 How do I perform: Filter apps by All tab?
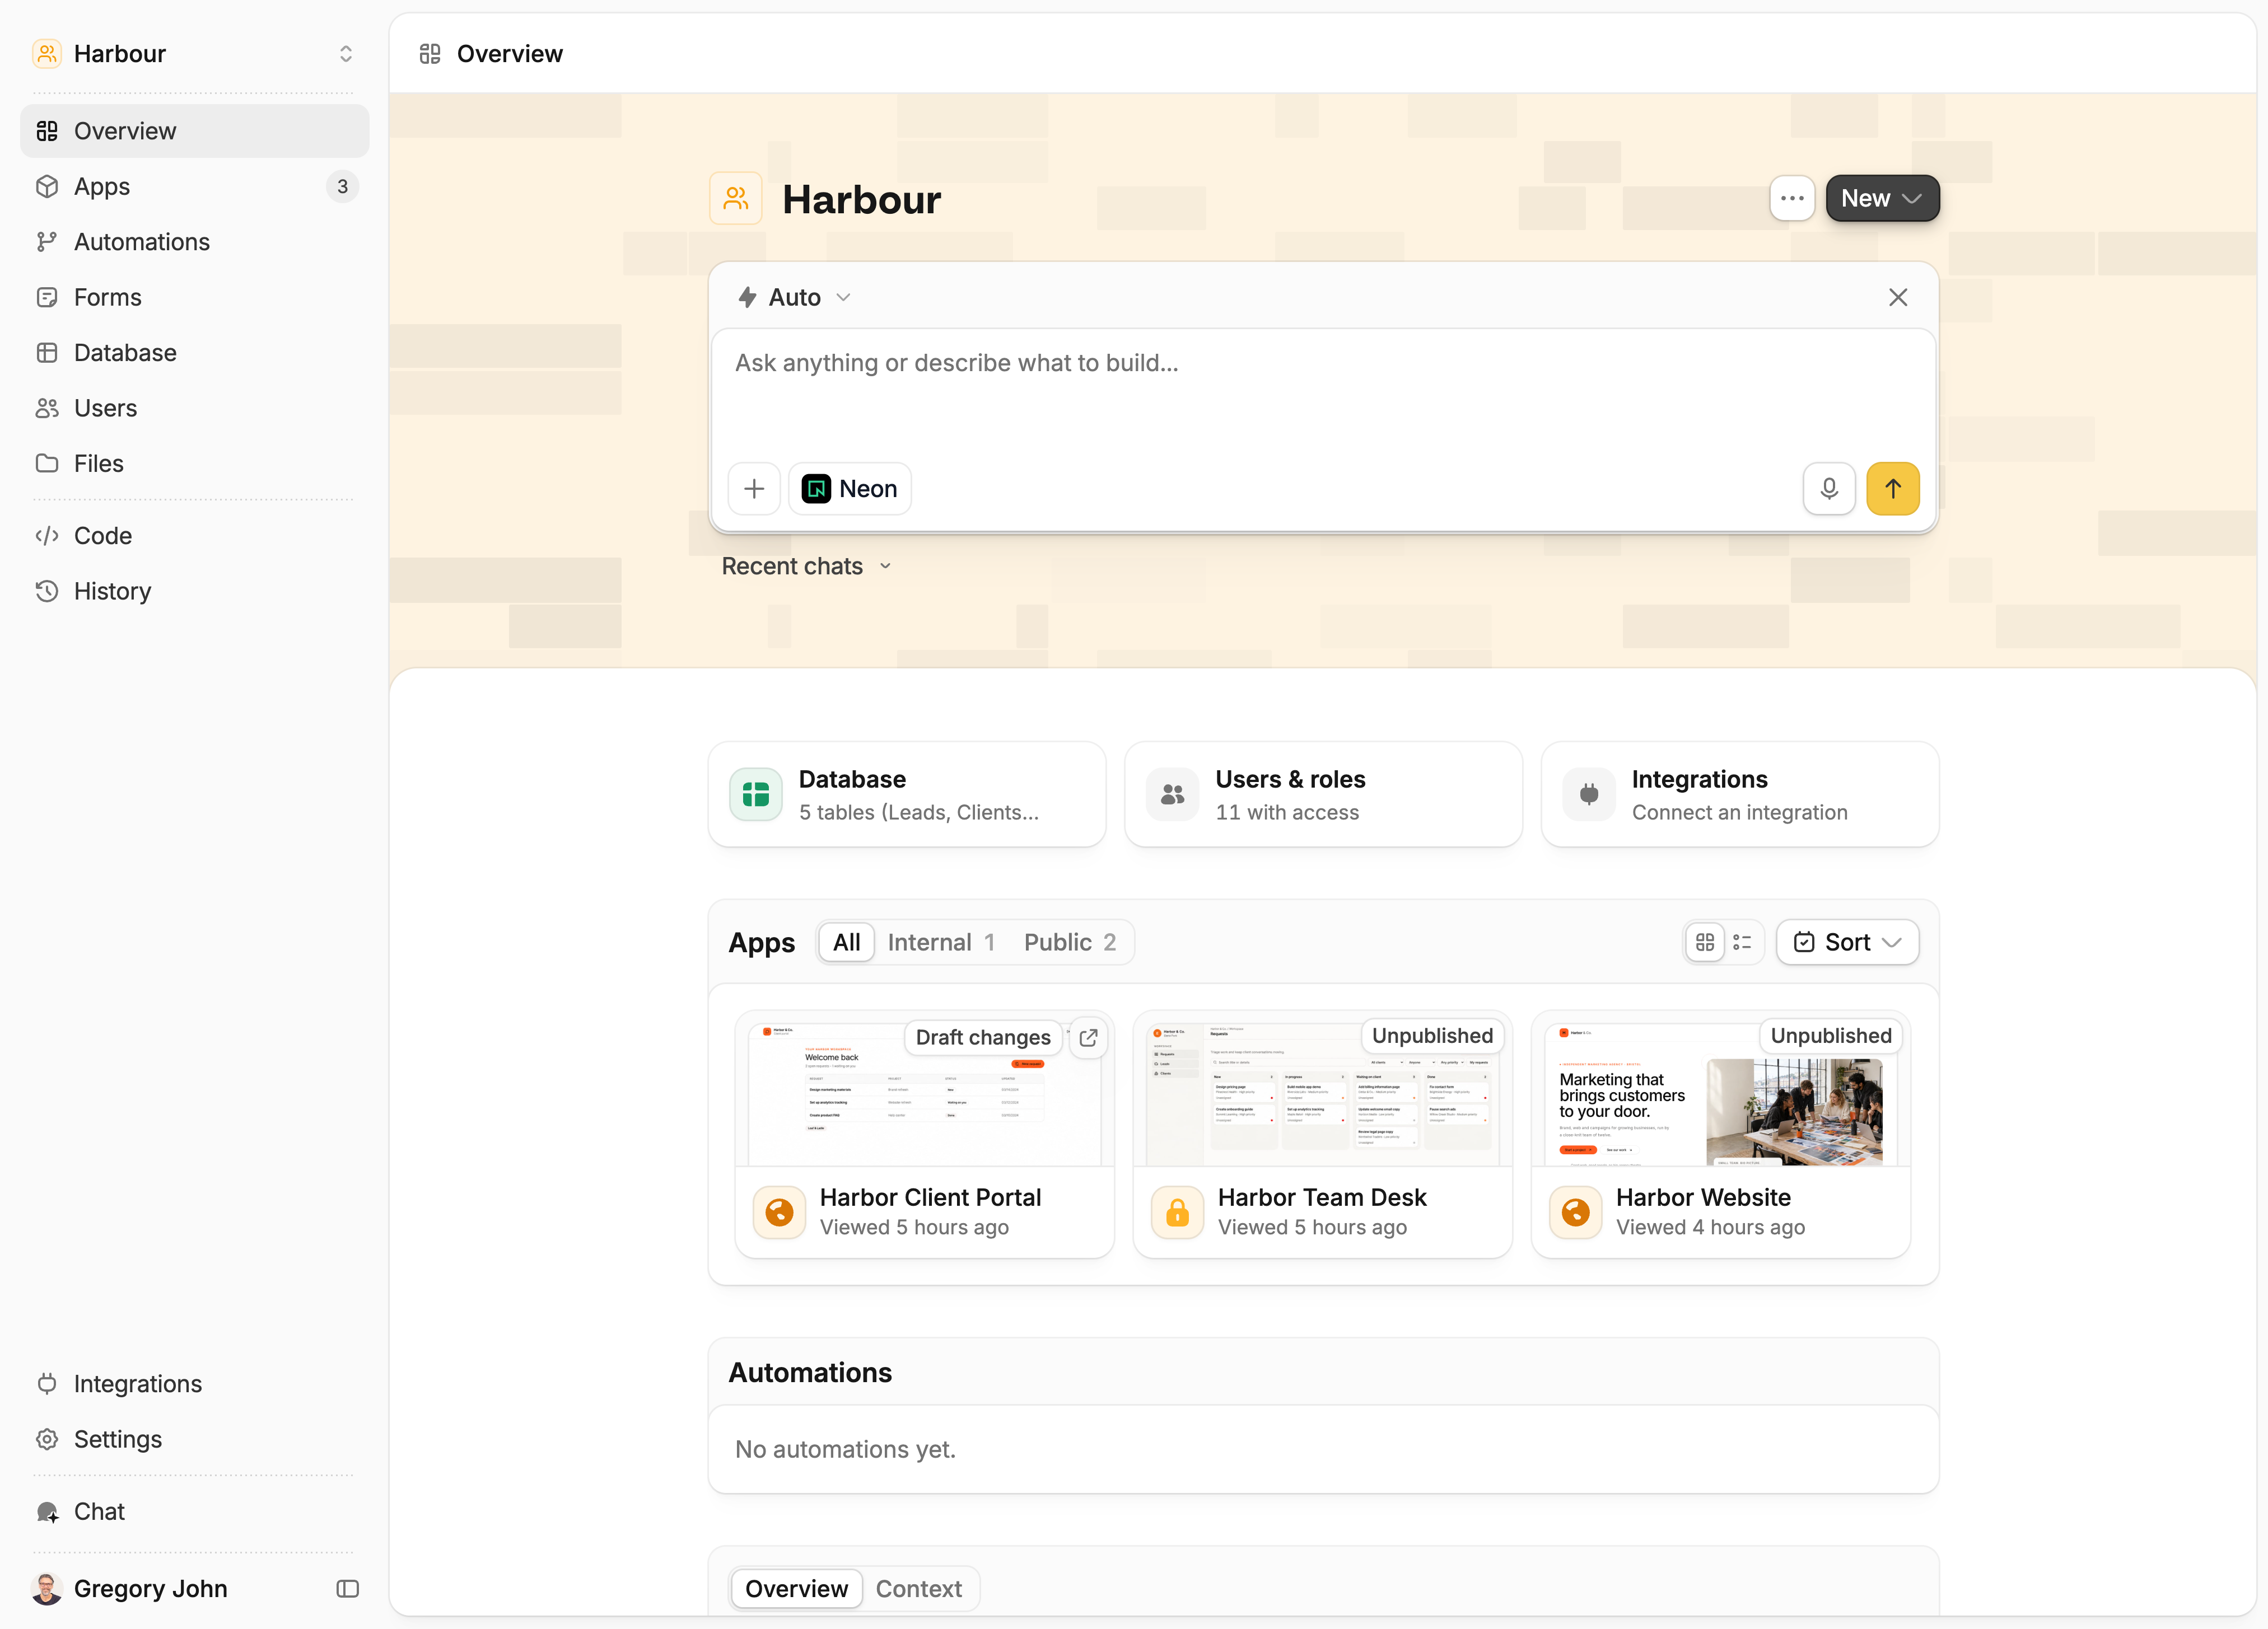tap(846, 943)
